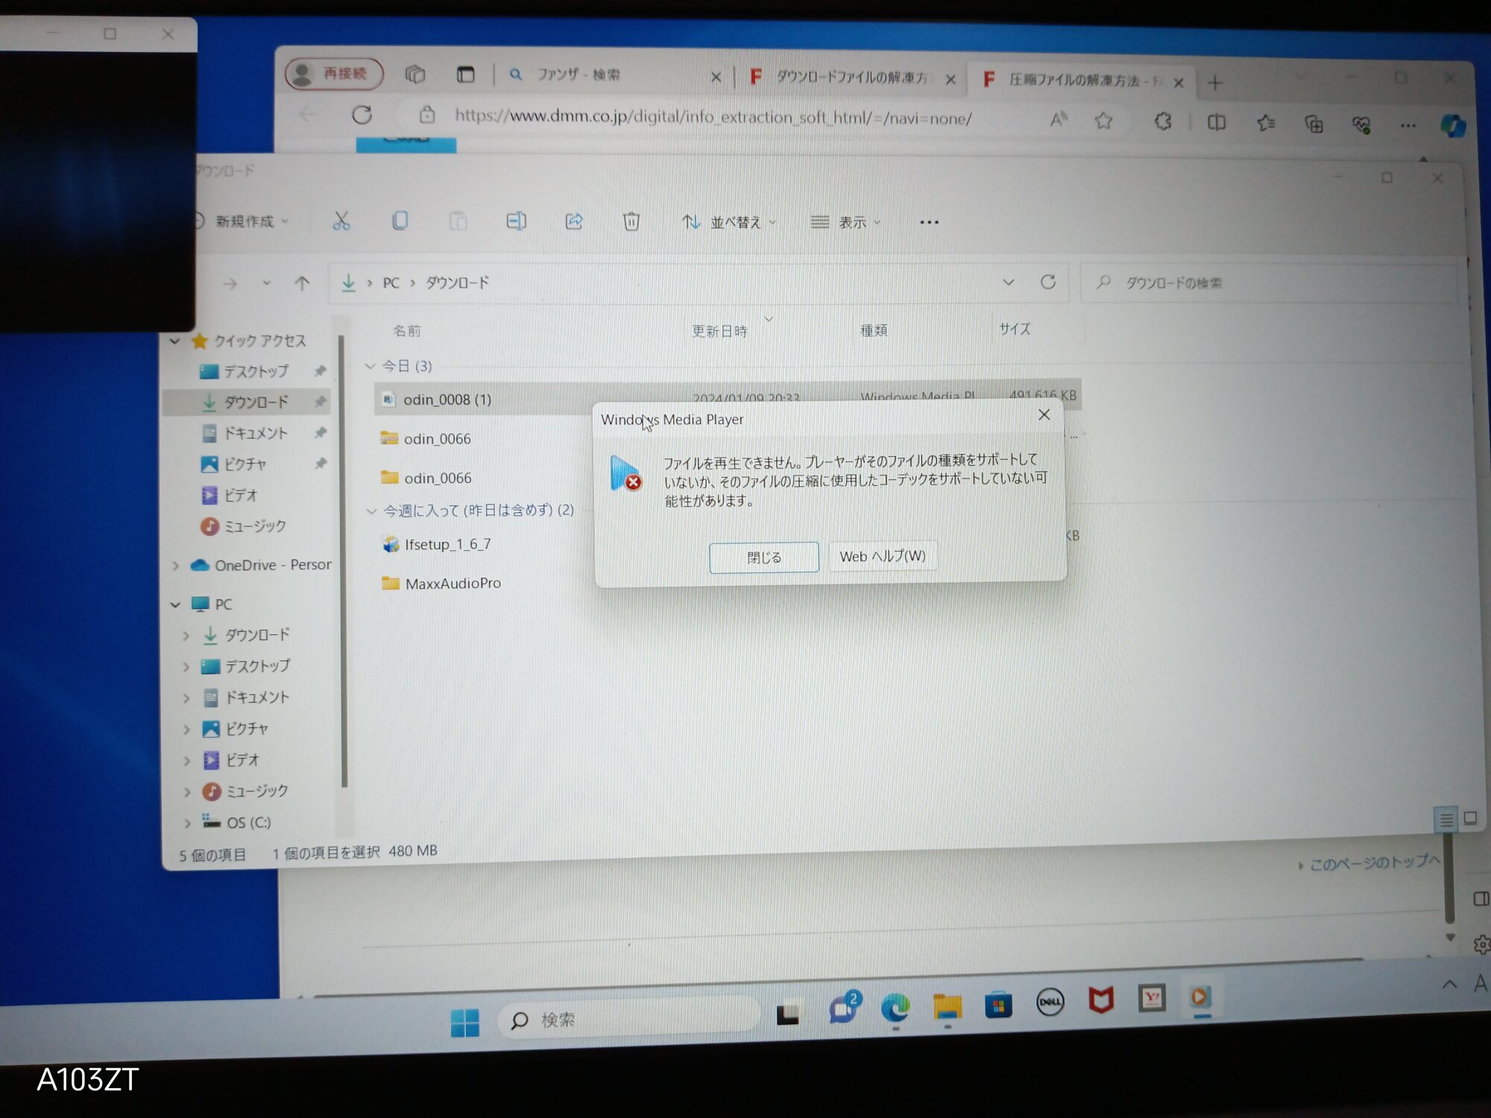Open McAfee icon on taskbar
The width and height of the screenshot is (1491, 1118).
click(1101, 1000)
